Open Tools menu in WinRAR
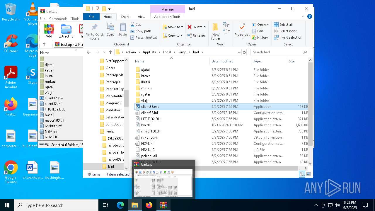Viewport: 375px width, 211px height. click(x=75, y=18)
